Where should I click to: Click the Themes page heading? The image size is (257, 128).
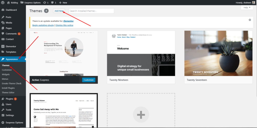point(36,11)
